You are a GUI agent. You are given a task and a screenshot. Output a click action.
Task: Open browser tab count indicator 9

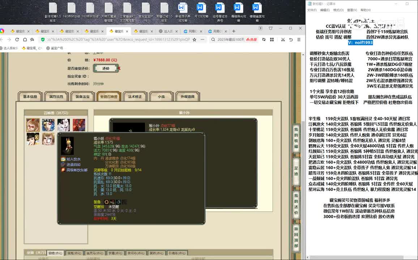point(260,28)
